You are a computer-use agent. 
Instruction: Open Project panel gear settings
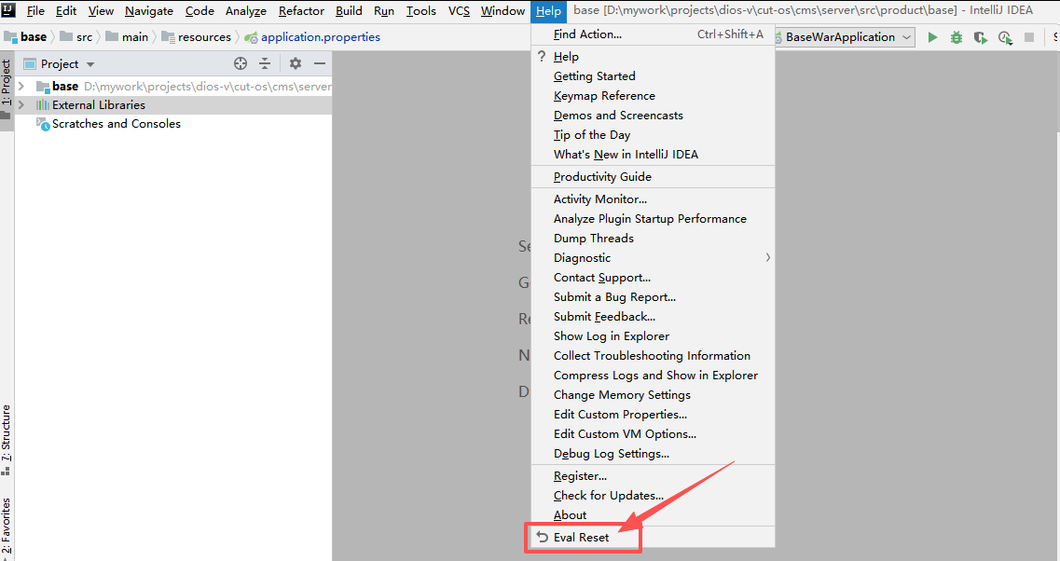[296, 63]
